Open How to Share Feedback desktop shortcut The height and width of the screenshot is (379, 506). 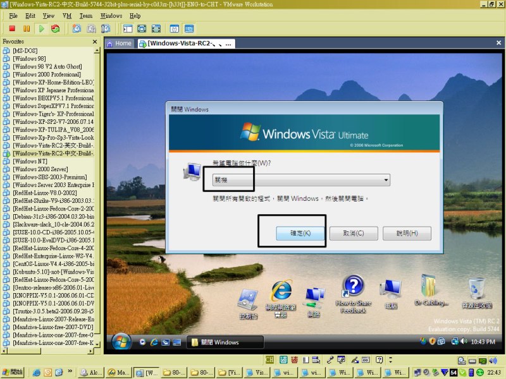tap(354, 294)
